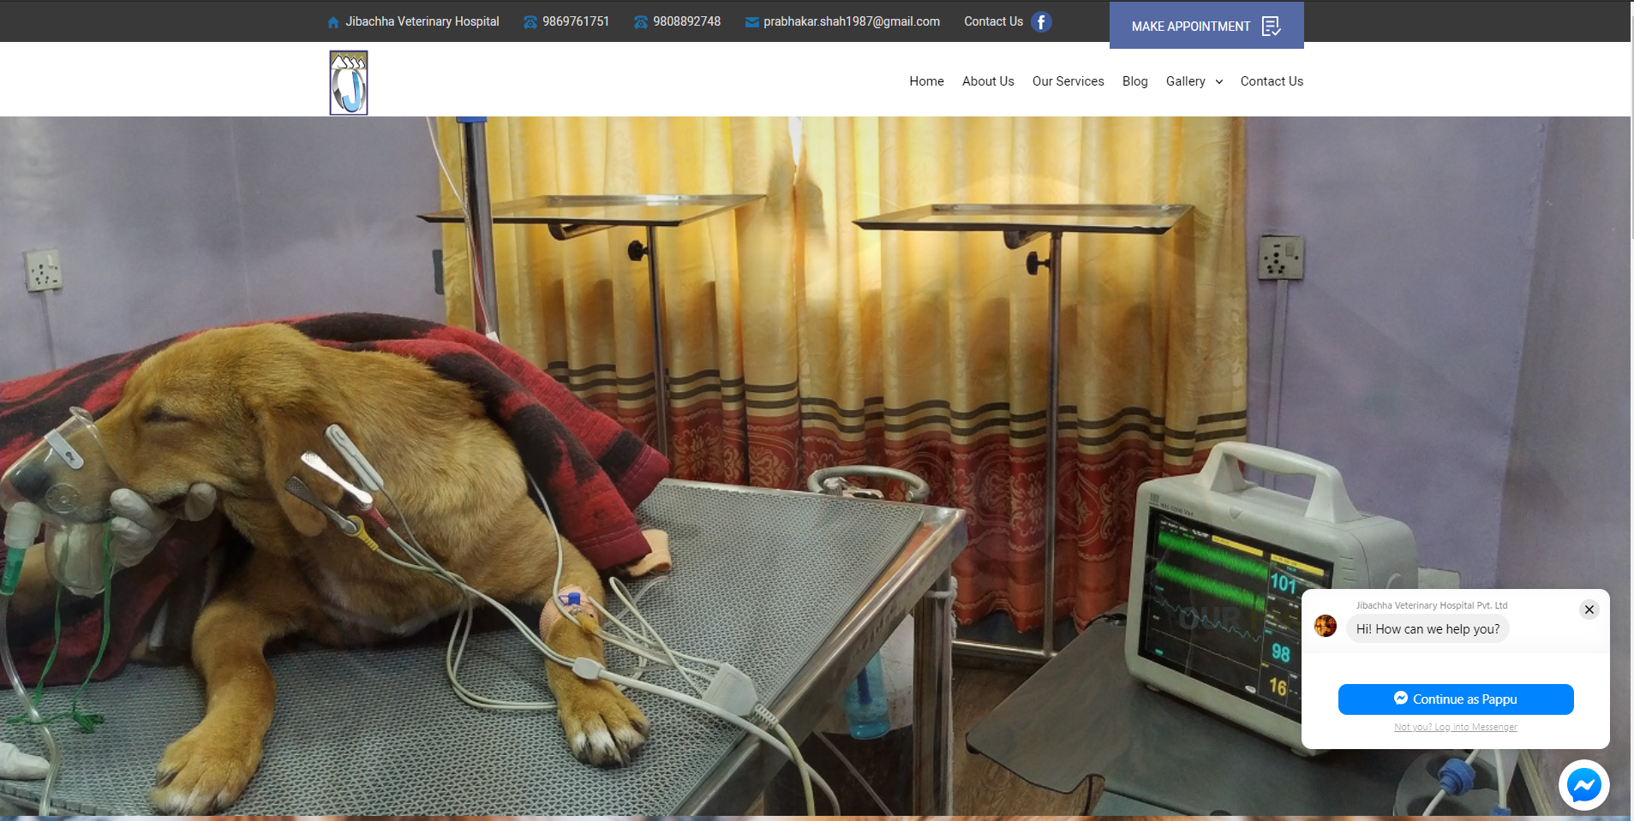Click the Facebook icon in top bar

tap(1041, 22)
